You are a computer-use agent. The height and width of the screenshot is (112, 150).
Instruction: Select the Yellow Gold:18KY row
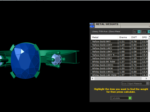(119, 52)
